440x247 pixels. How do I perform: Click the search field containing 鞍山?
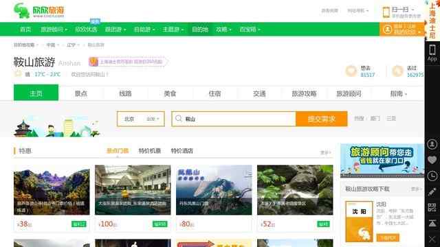(x=234, y=119)
